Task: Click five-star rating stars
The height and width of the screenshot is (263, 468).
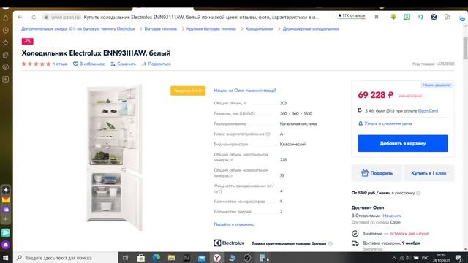Action: tap(36, 64)
